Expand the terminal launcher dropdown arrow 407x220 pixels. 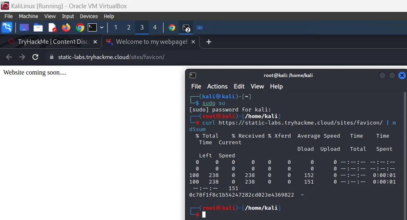coord(102,27)
